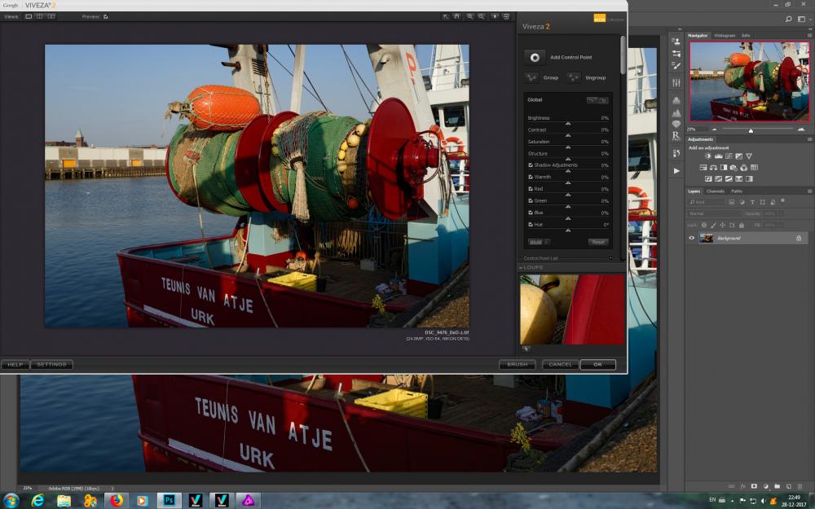Open Internet Explorer from the taskbar
815x509 pixels.
37,500
